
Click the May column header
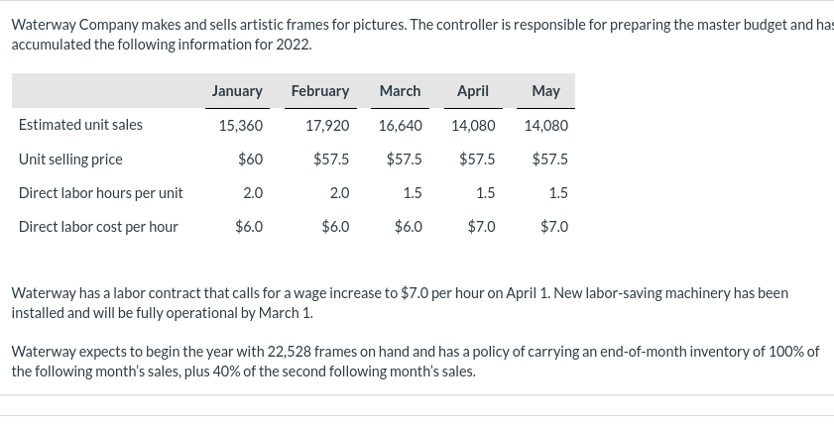pos(545,91)
